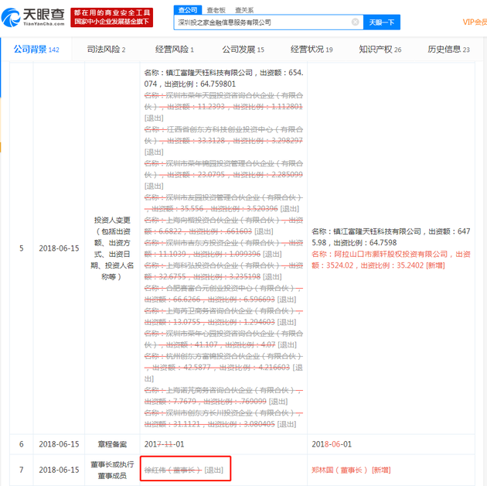The image size is (487, 486).
Task: Select the 查公司 search tab
Action: (x=188, y=10)
